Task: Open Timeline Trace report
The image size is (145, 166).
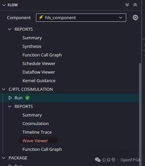Action: (x=37, y=132)
